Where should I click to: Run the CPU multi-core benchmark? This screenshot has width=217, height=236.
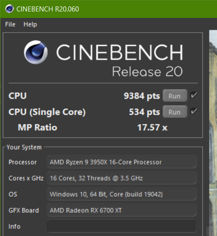(x=175, y=96)
